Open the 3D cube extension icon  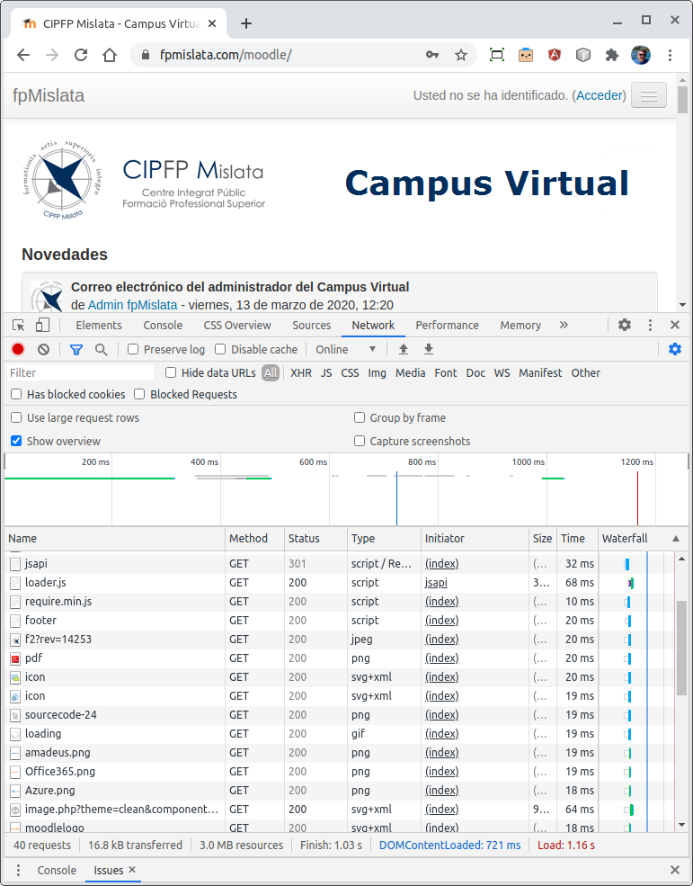[583, 55]
